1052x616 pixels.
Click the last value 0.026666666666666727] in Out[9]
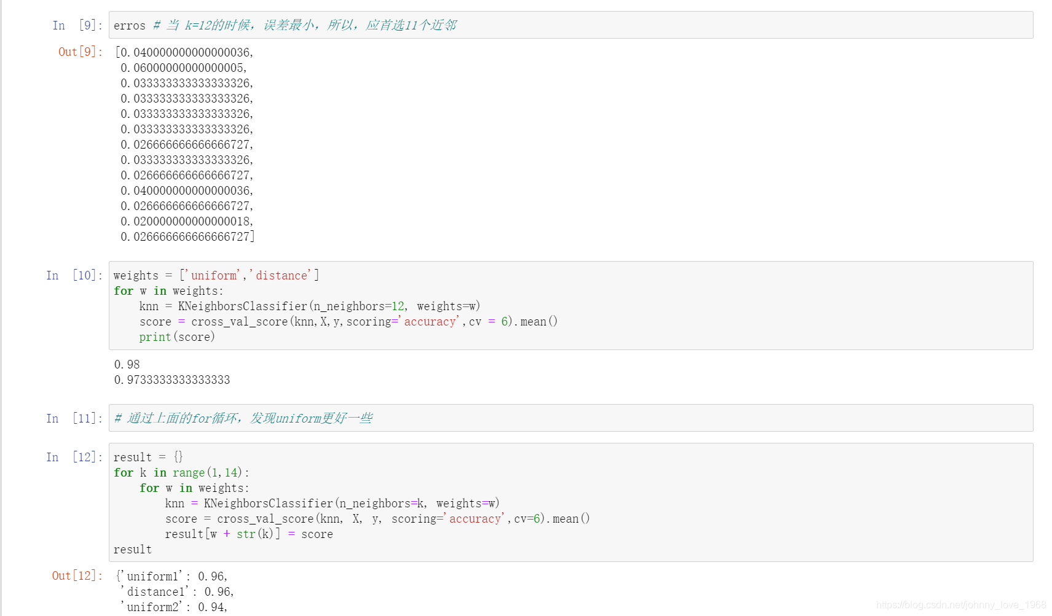pos(187,237)
